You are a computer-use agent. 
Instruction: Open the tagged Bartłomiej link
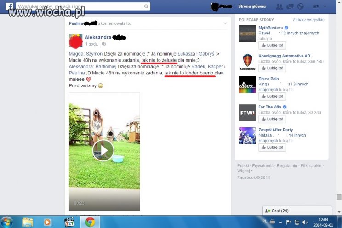[x=106, y=66]
